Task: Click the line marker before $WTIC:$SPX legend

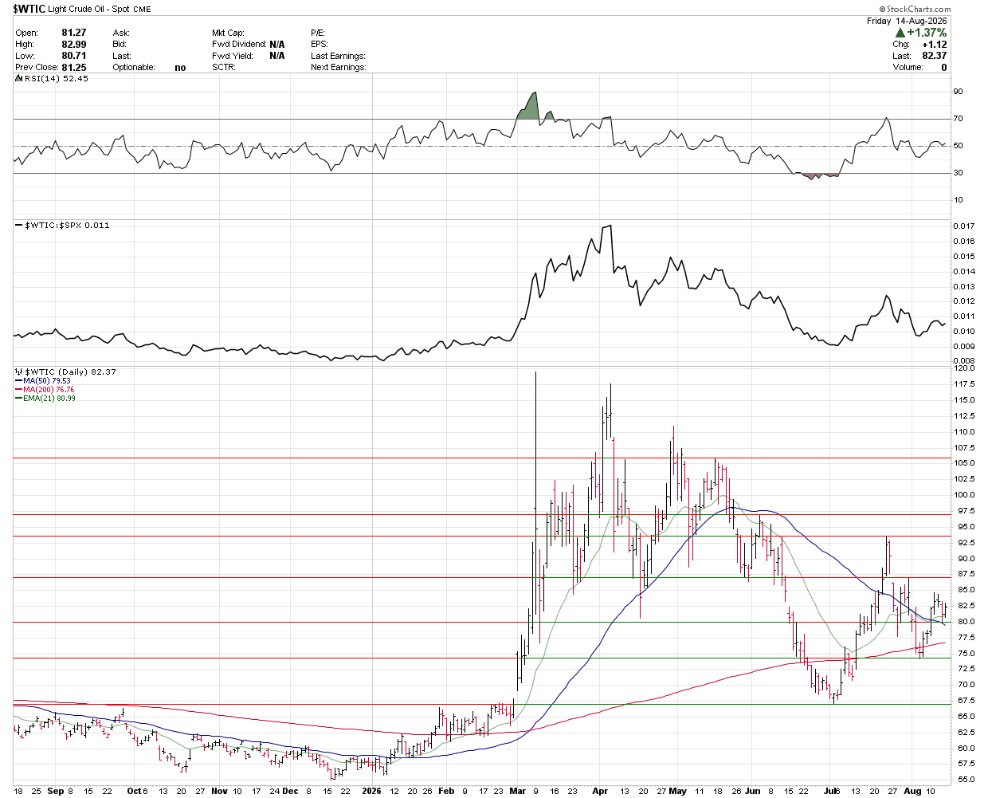Action: click(x=19, y=226)
